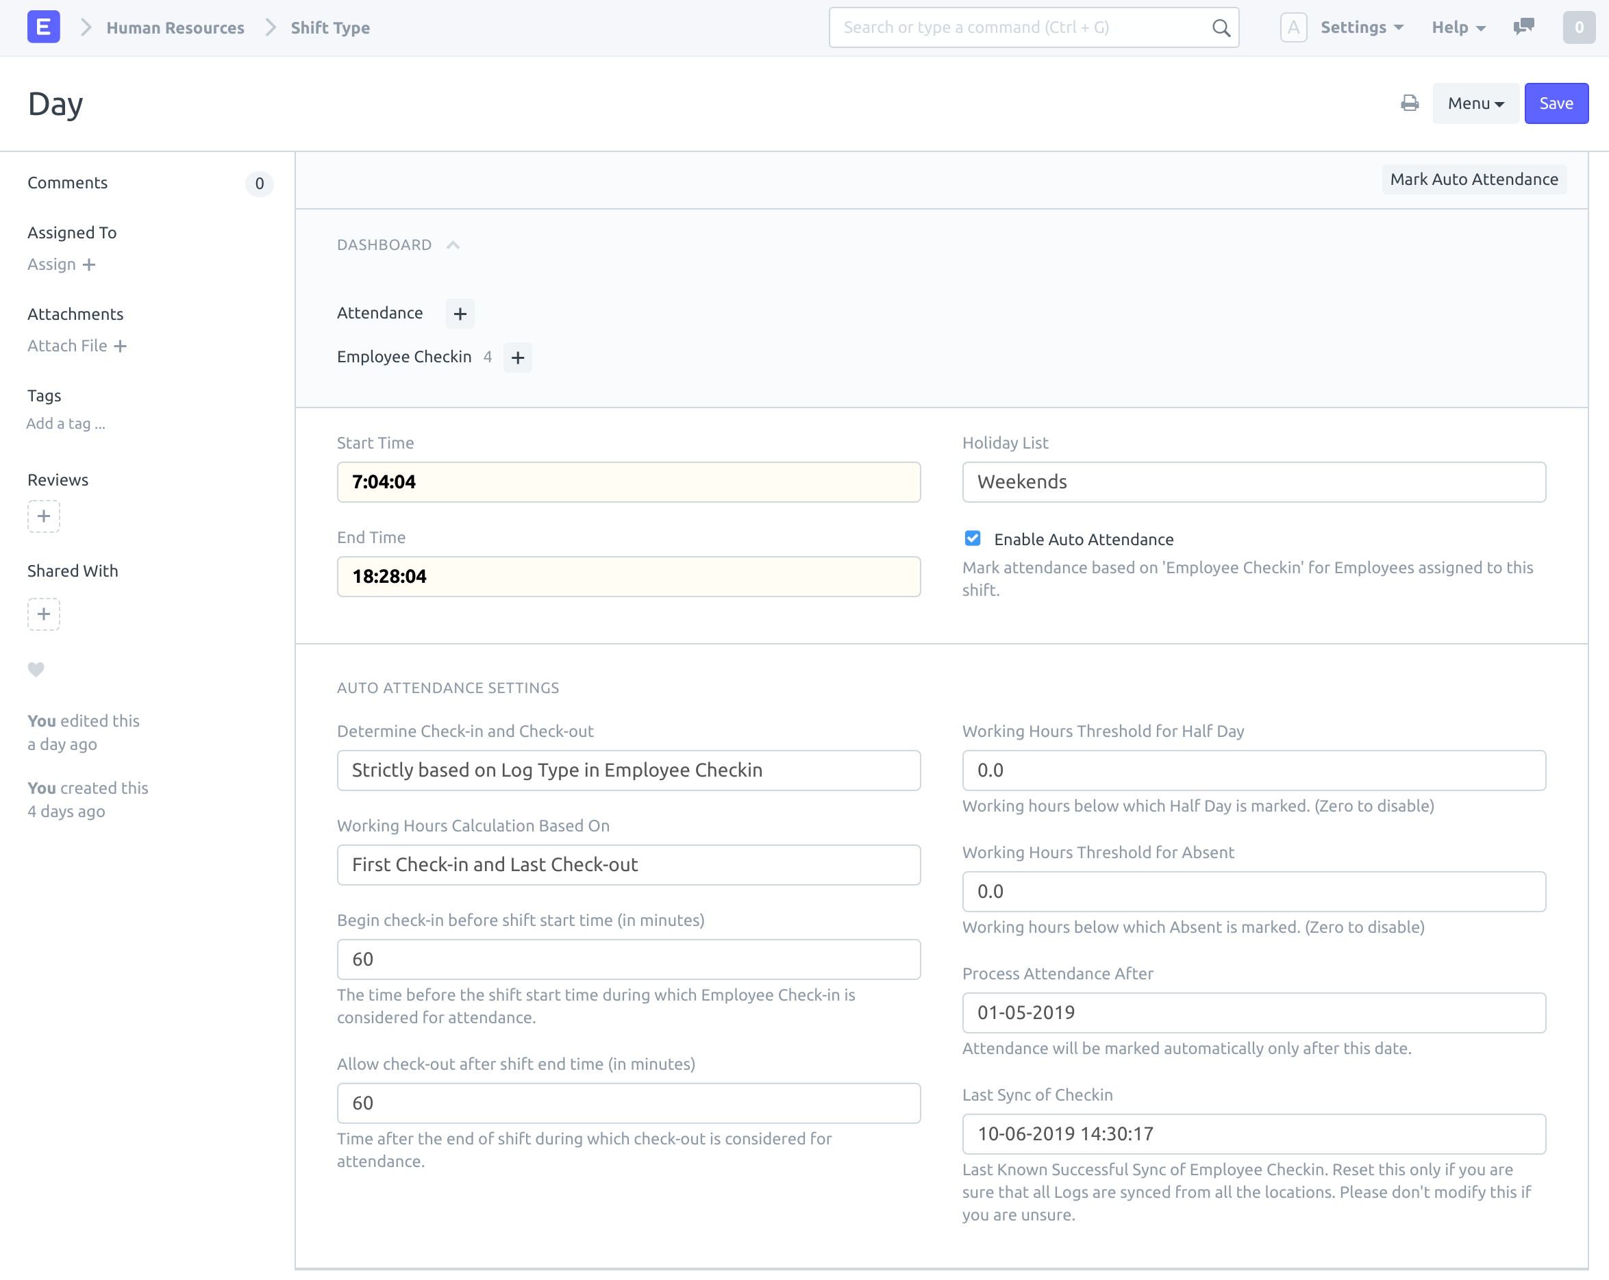Click the Employee Checkin add icon

(519, 357)
